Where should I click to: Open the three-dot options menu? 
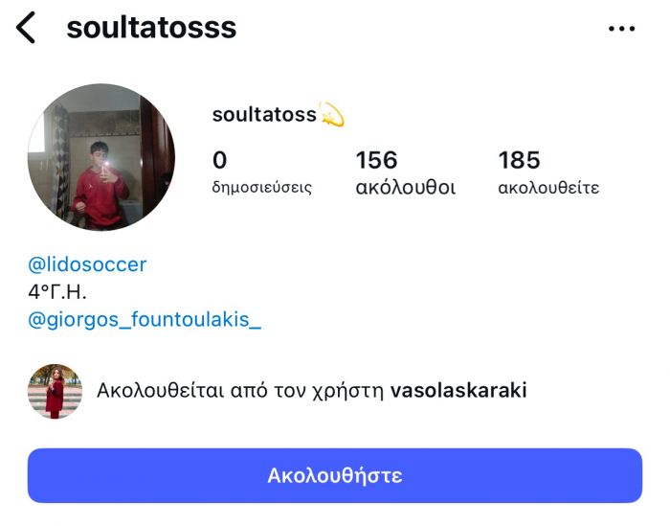point(622,29)
